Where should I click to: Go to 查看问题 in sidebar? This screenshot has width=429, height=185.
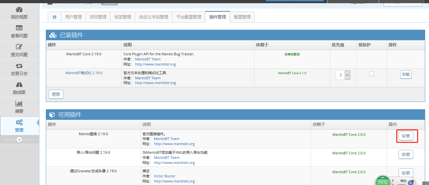(x=19, y=32)
